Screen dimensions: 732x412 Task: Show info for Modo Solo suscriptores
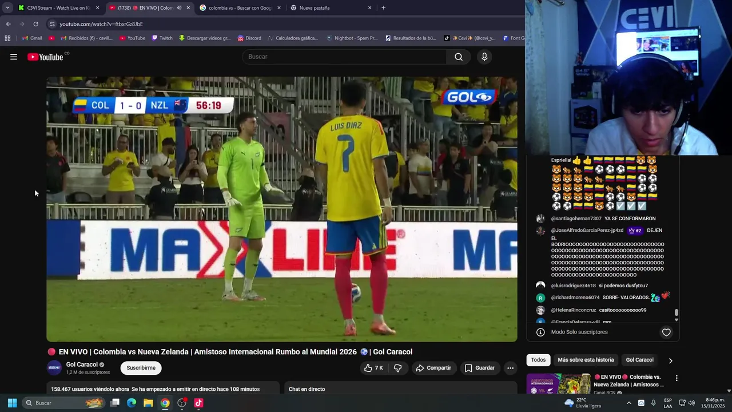(540, 332)
